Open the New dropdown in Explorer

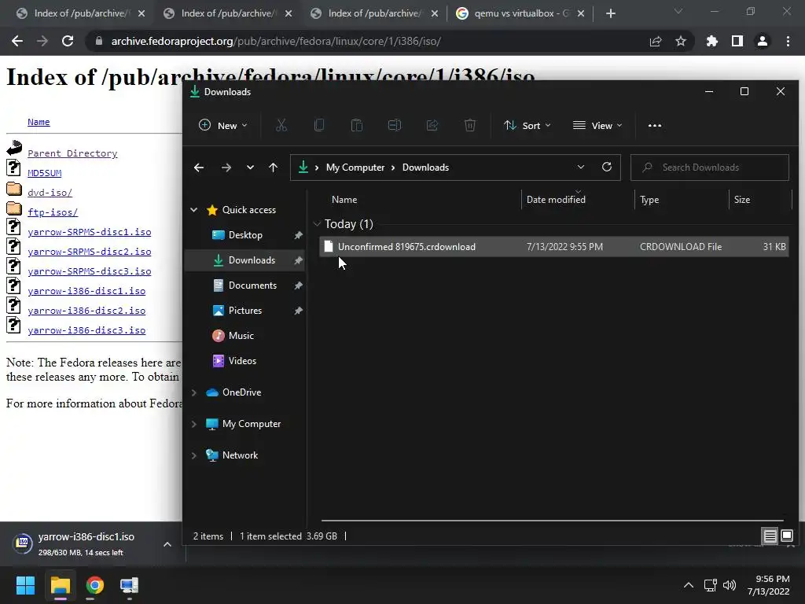click(223, 125)
